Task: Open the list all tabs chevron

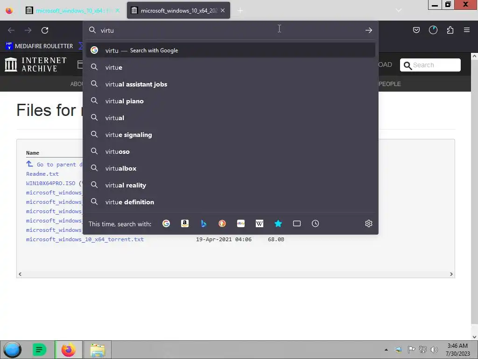Action: click(x=399, y=10)
